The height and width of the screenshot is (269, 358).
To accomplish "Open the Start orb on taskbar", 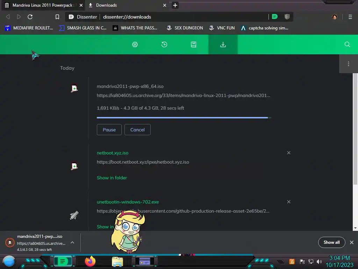I will coord(9,261).
